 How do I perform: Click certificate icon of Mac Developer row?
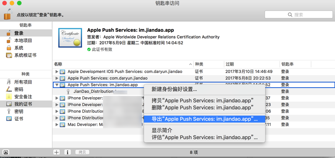click(x=62, y=124)
